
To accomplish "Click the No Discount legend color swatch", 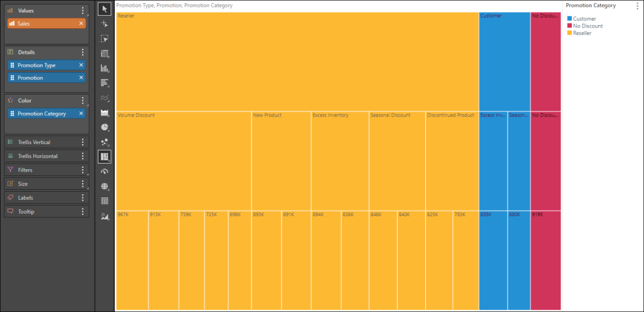I will tap(569, 26).
